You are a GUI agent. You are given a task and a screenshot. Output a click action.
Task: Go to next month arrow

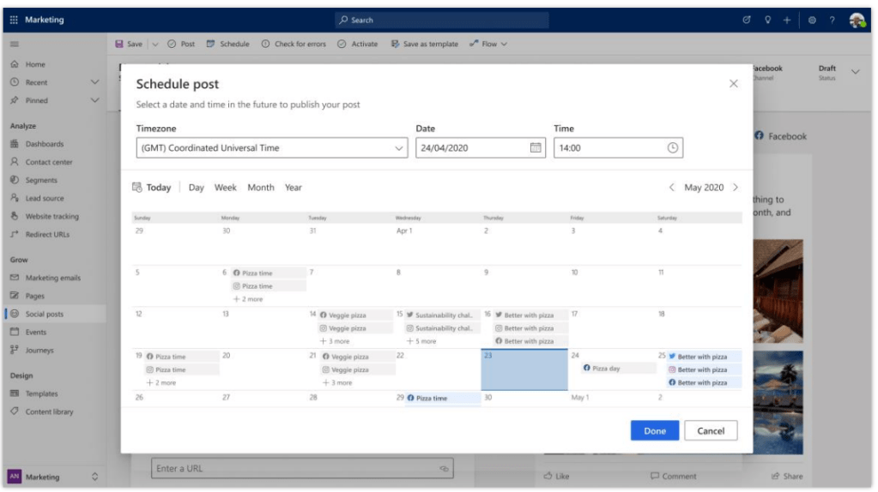736,188
